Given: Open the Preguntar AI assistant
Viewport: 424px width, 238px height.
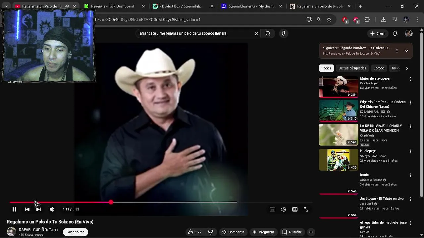Looking at the screenshot, I should pos(263,232).
